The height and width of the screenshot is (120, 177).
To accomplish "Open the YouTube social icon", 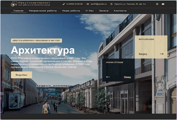I will [x=163, y=4].
